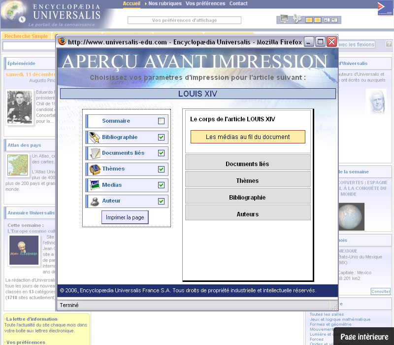
Task: Open the Formes et géométrie link
Action: pyautogui.click(x=330, y=324)
